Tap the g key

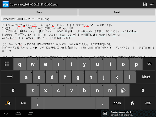78,77
